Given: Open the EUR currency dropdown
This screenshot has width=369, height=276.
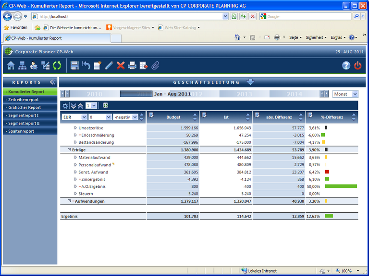Looking at the screenshot, I should click(x=74, y=117).
